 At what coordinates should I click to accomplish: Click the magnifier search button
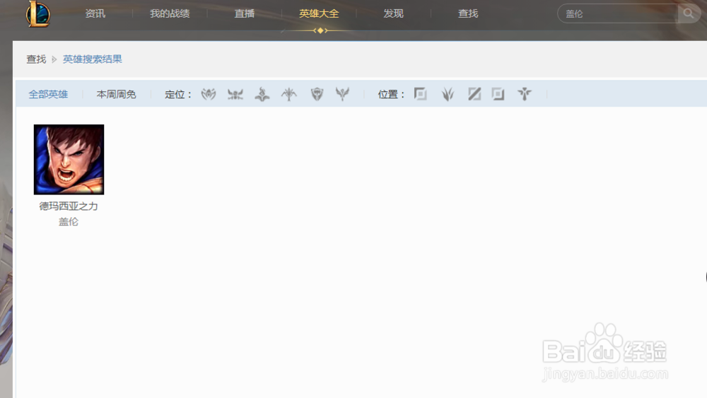tap(689, 13)
